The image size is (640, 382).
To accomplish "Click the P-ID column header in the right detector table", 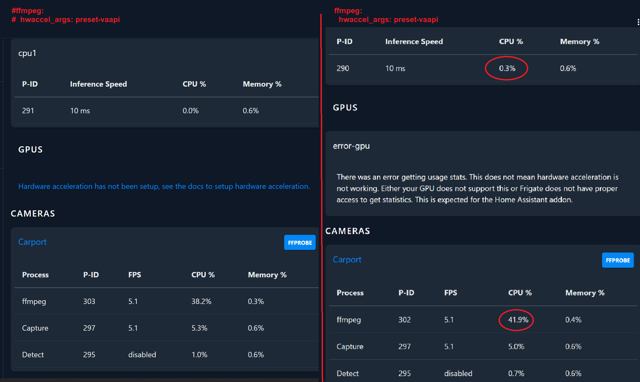I will [x=345, y=41].
